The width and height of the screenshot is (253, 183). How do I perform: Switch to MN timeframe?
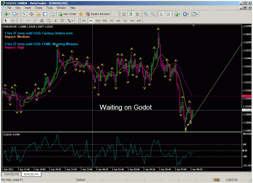pos(139,21)
